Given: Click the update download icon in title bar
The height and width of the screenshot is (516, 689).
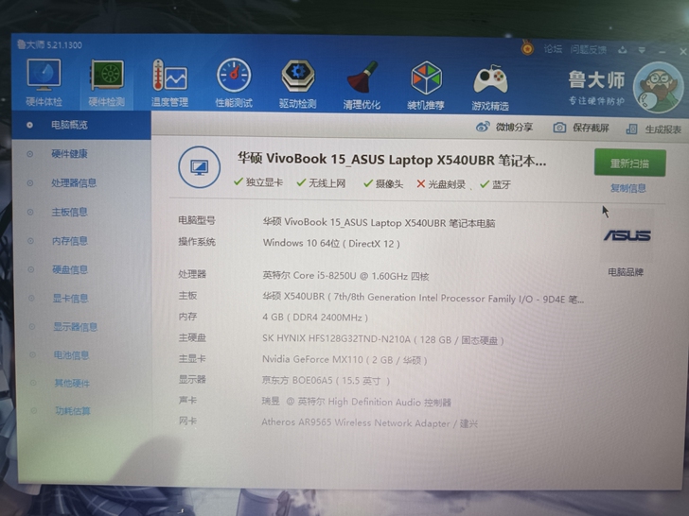Looking at the screenshot, I should [622, 50].
